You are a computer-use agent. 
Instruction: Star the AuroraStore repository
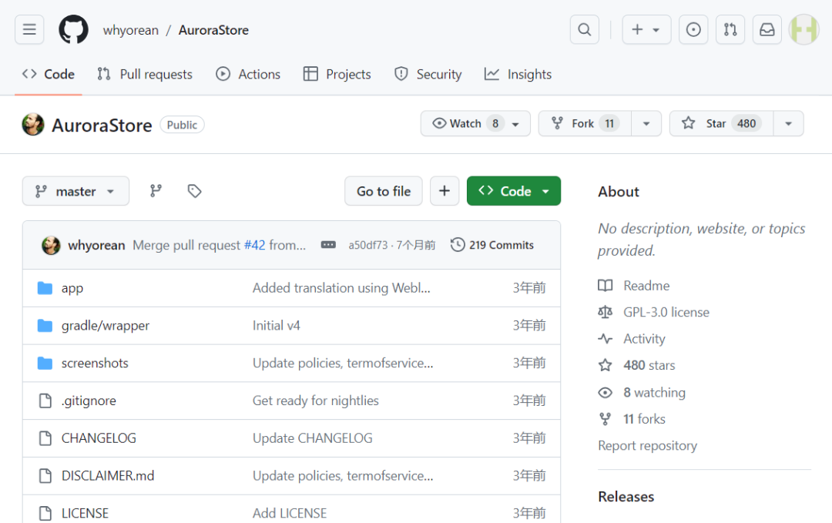[x=722, y=123]
